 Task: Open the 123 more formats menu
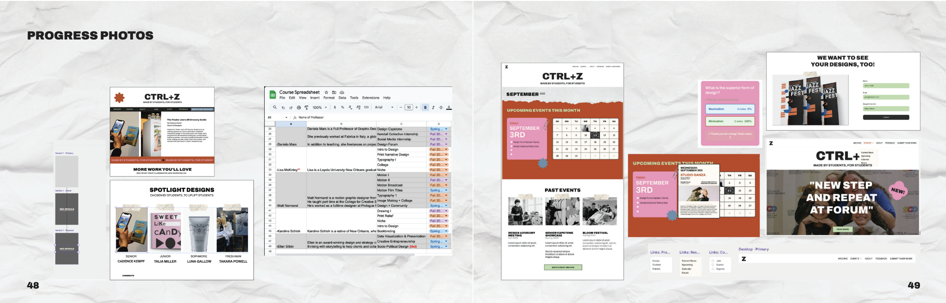pos(366,107)
